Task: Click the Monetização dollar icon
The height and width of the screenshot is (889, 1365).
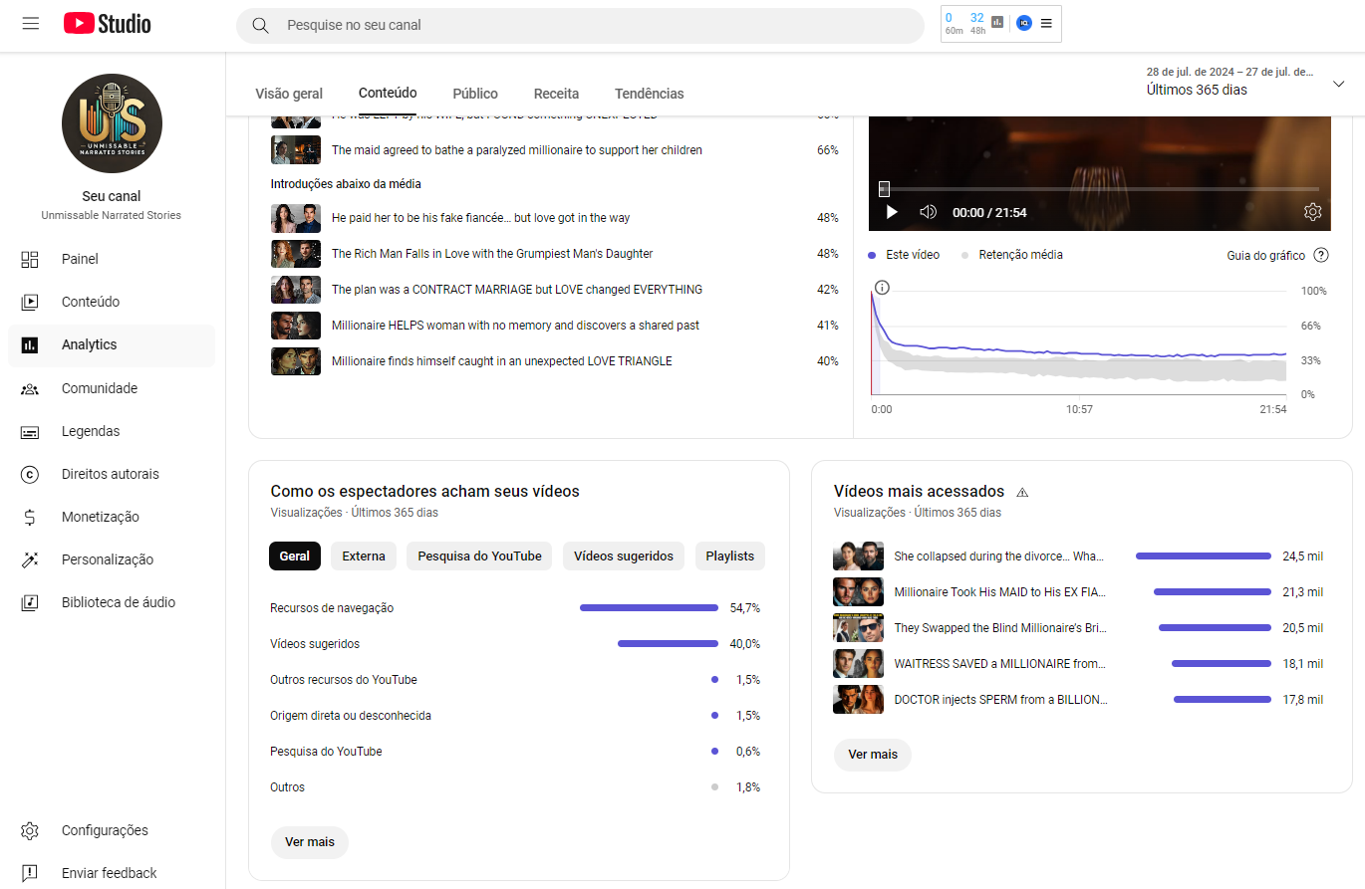Action: click(x=30, y=517)
